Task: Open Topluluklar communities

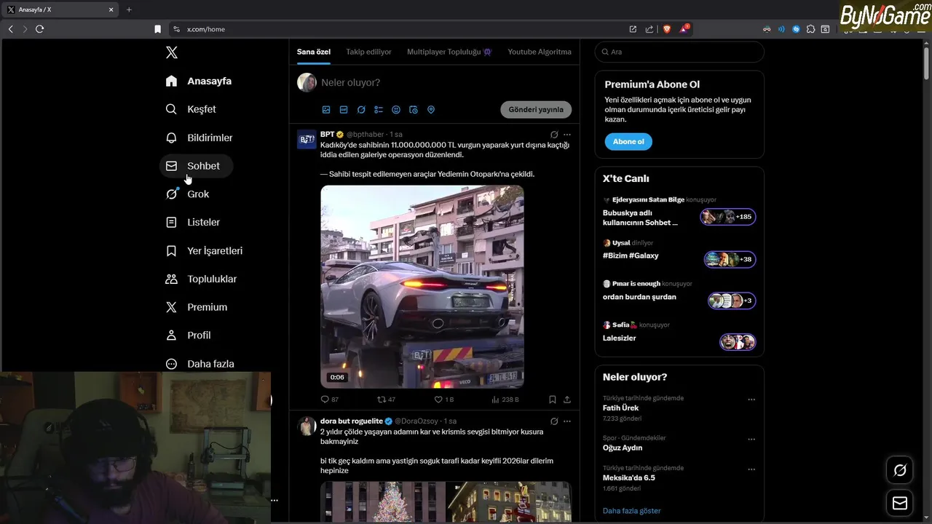Action: click(202, 279)
